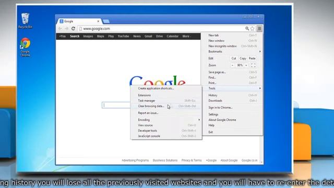Open Developer tools
This screenshot has height=188, width=334.
click(166, 131)
